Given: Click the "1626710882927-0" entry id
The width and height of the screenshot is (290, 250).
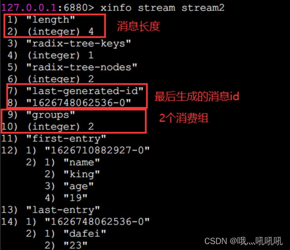Looking at the screenshot, I should (x=97, y=150).
